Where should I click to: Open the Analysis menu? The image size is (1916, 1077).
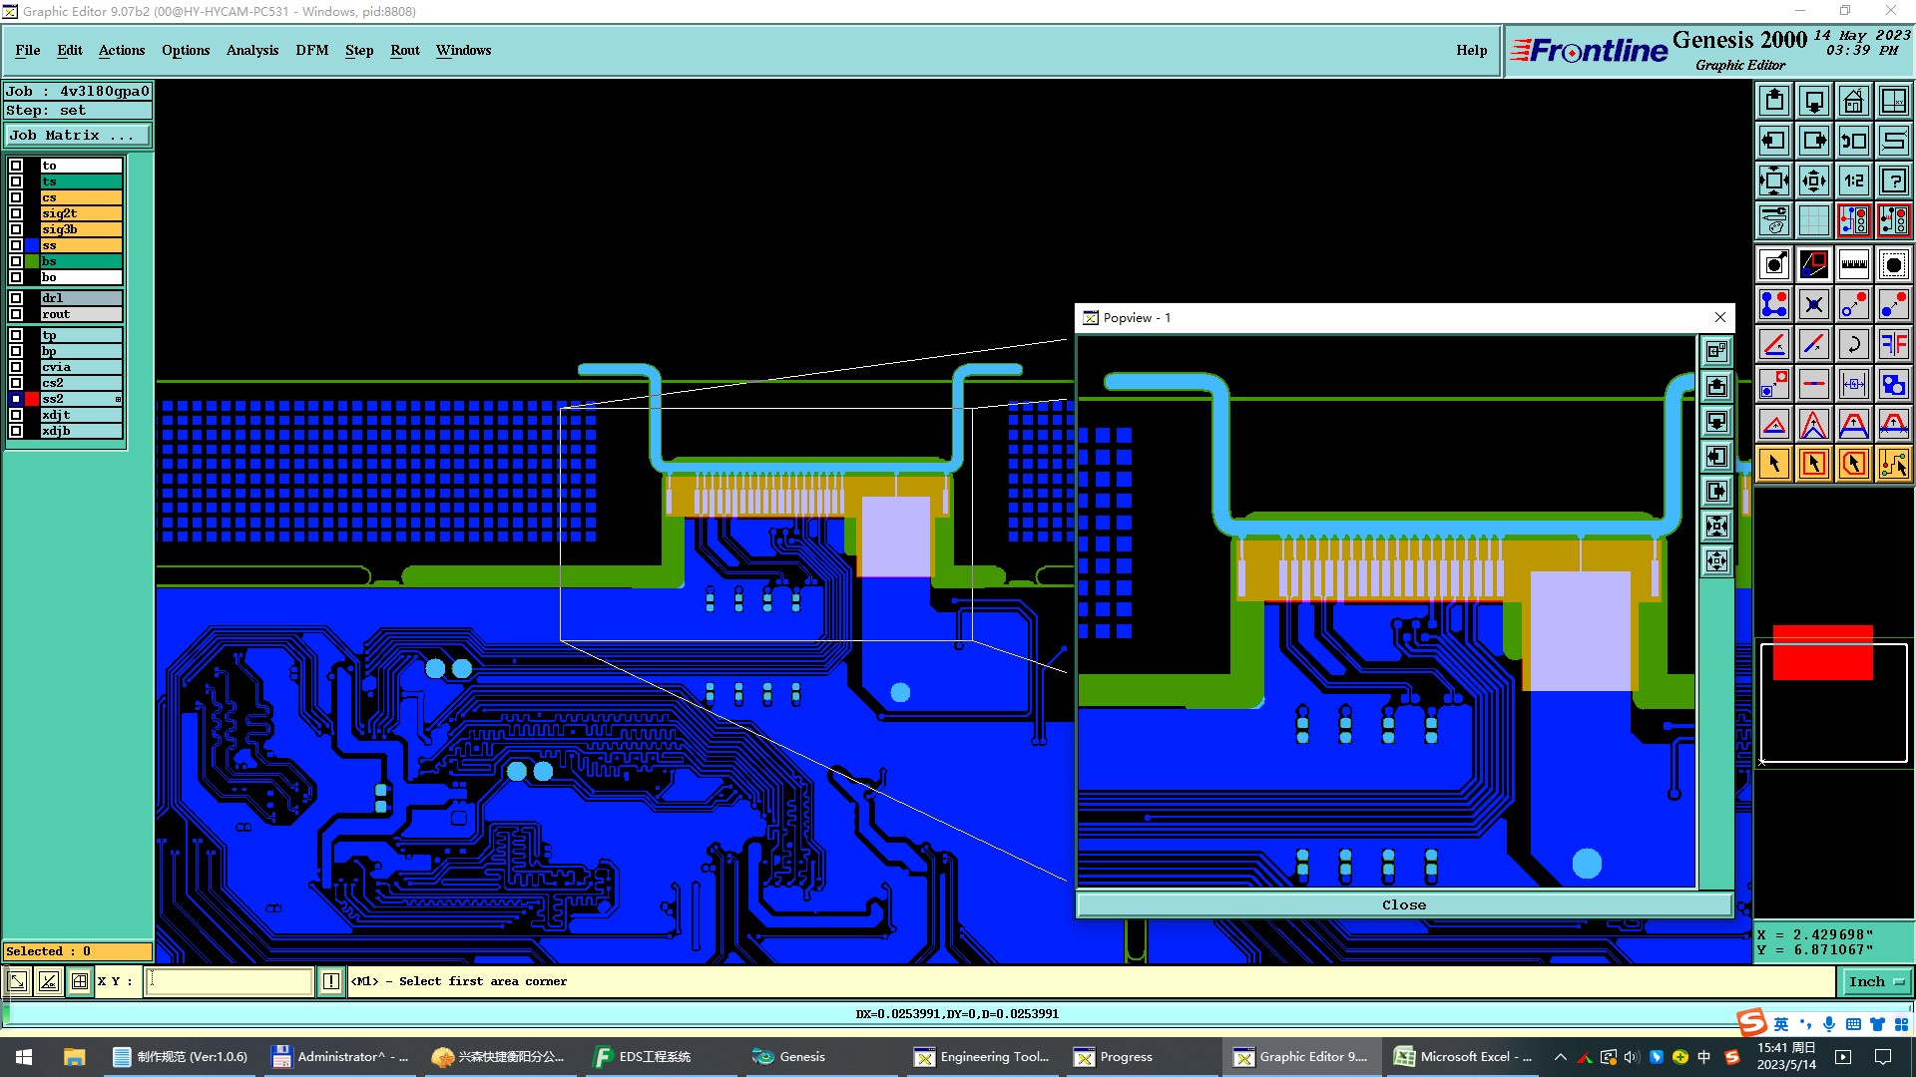(x=251, y=50)
